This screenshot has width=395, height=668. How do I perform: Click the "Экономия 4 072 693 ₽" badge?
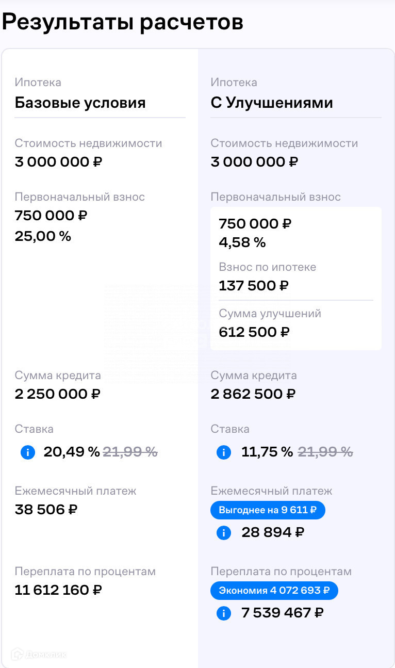click(274, 590)
